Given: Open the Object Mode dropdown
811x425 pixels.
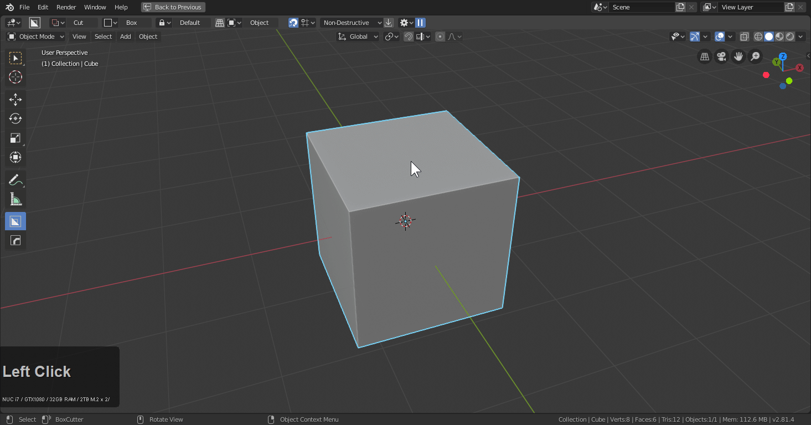Looking at the screenshot, I should point(36,37).
